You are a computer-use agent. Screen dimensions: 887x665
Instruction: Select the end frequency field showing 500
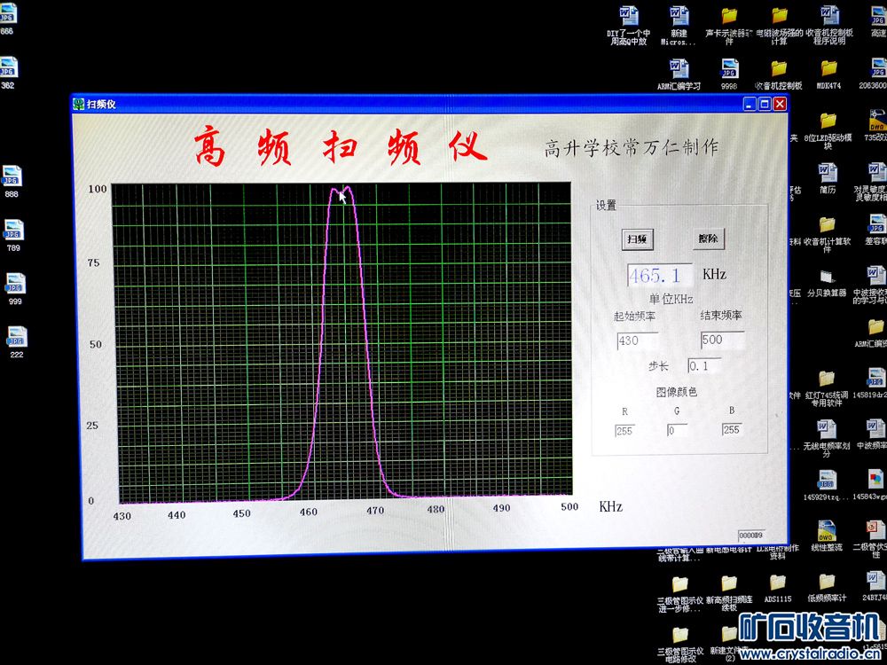click(x=721, y=340)
